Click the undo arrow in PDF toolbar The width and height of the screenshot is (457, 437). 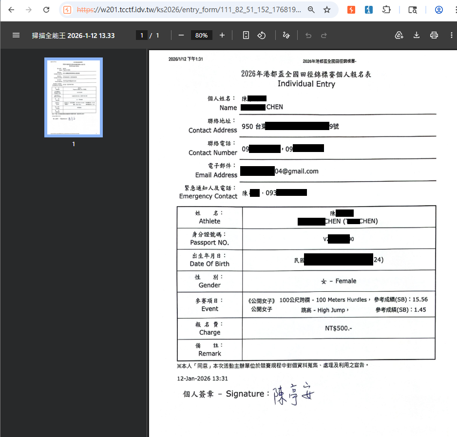pos(308,35)
